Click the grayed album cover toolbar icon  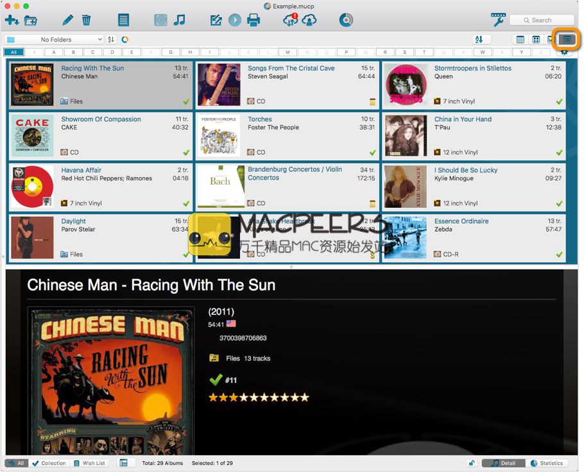pos(160,20)
